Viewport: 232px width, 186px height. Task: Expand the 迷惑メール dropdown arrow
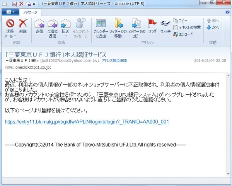(x=15, y=36)
